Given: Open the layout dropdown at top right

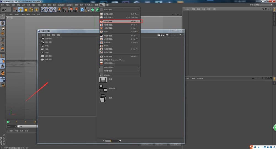Looking at the screenshot, I should [264, 5].
